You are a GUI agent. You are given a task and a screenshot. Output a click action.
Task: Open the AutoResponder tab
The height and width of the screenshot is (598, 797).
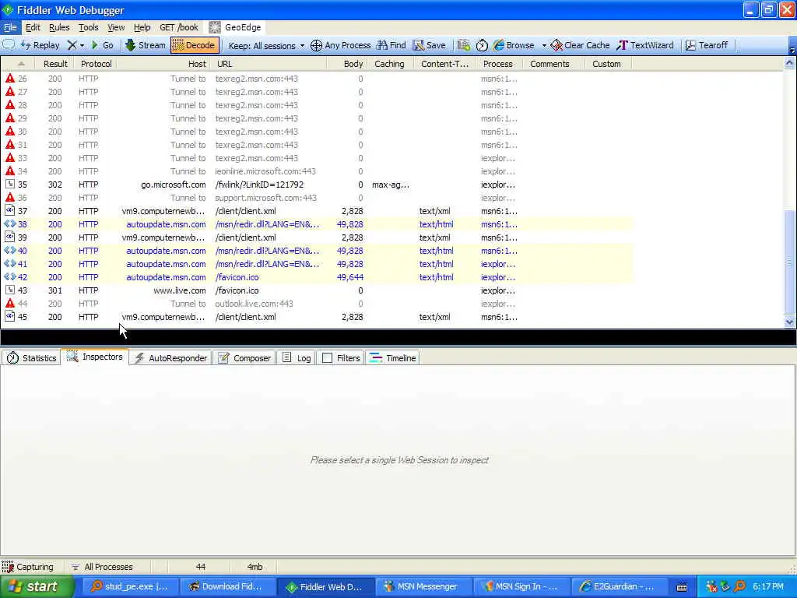(170, 358)
